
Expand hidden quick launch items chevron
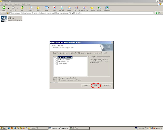(x=26, y=128)
